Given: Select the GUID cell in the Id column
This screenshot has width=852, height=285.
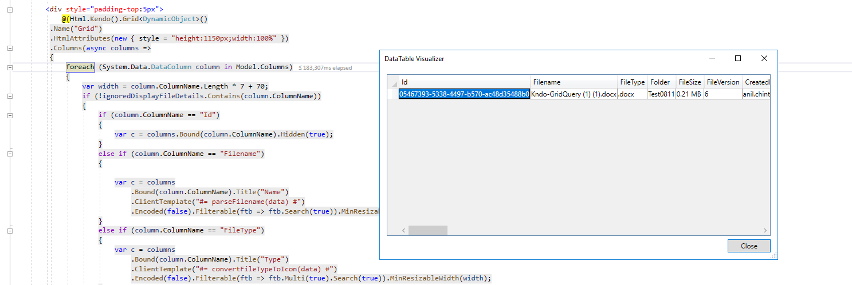Looking at the screenshot, I should click(x=465, y=94).
